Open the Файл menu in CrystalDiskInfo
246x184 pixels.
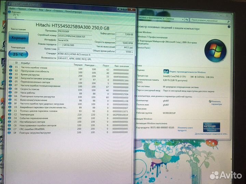12,9
